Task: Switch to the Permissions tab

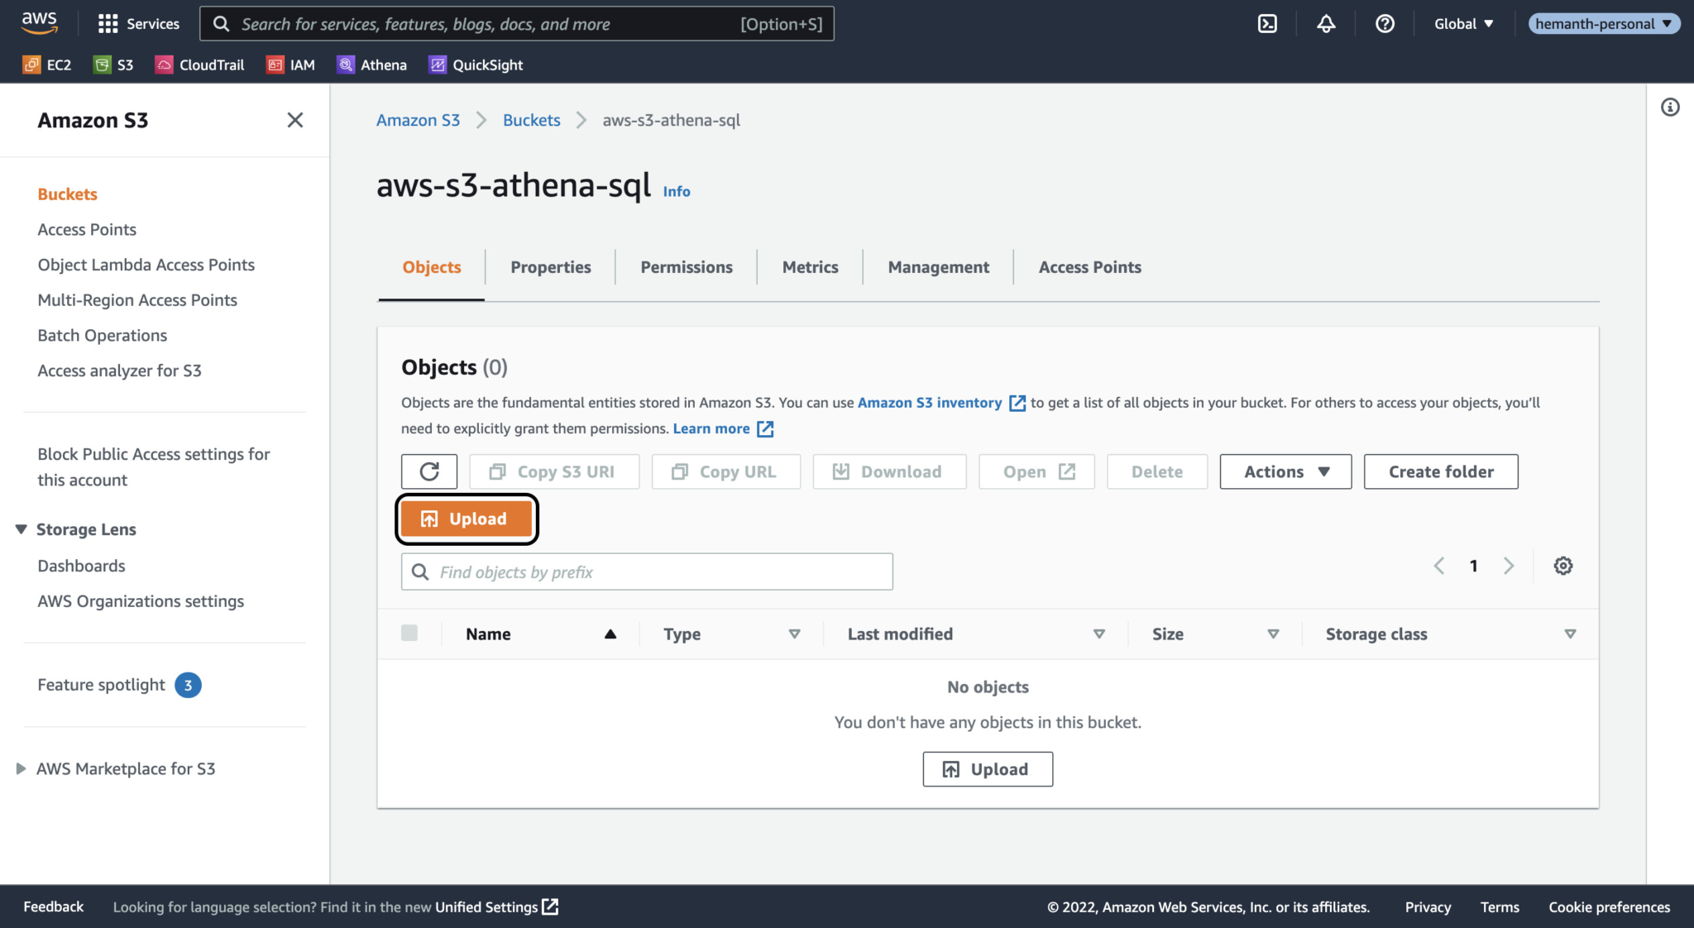Action: click(686, 266)
